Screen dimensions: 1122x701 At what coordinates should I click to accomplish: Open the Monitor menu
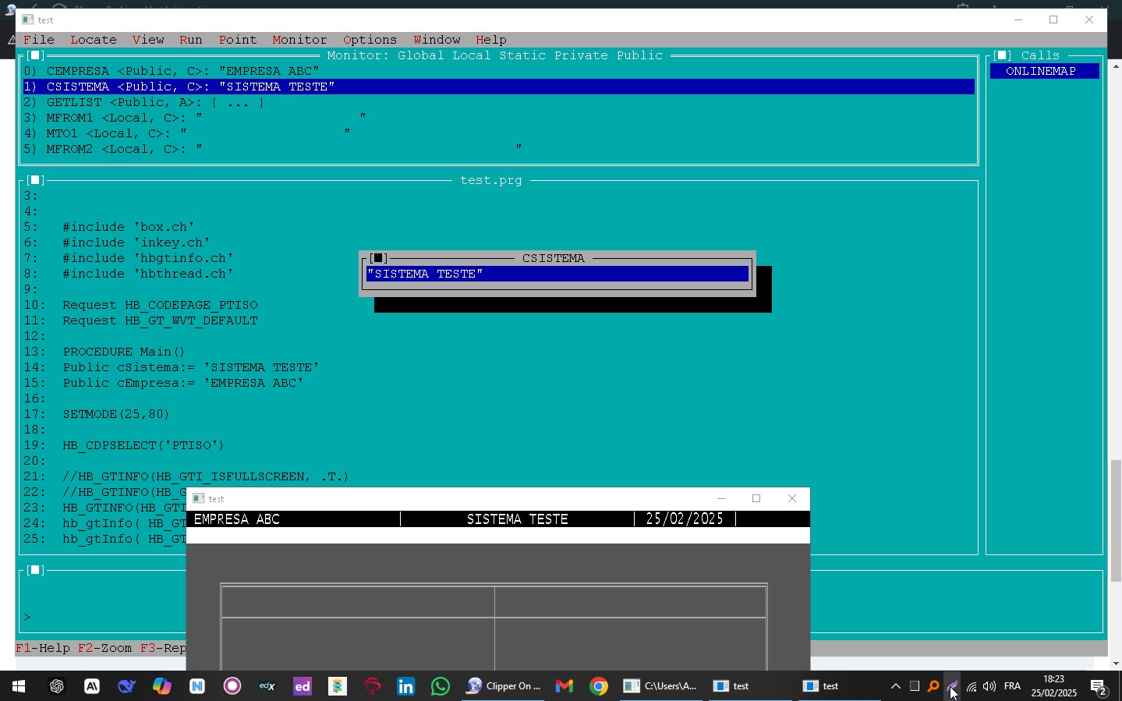tap(299, 40)
